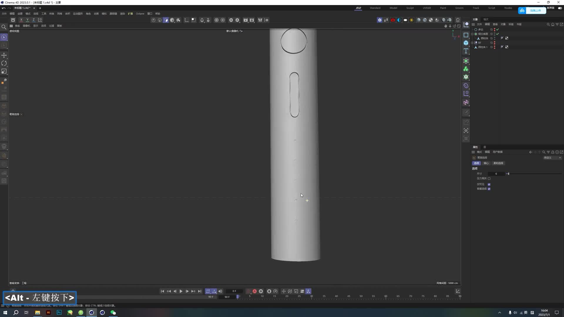Jump to timeline end button
Image resolution: width=564 pixels, height=317 pixels.
[x=199, y=291]
